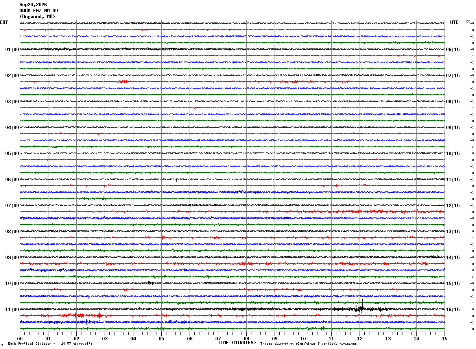Click the Sep20,2026 date header
The image size is (476, 349).
click(x=33, y=5)
